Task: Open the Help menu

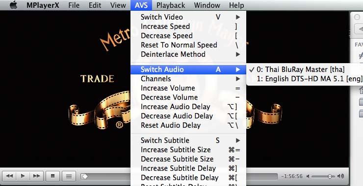Action: (236, 5)
